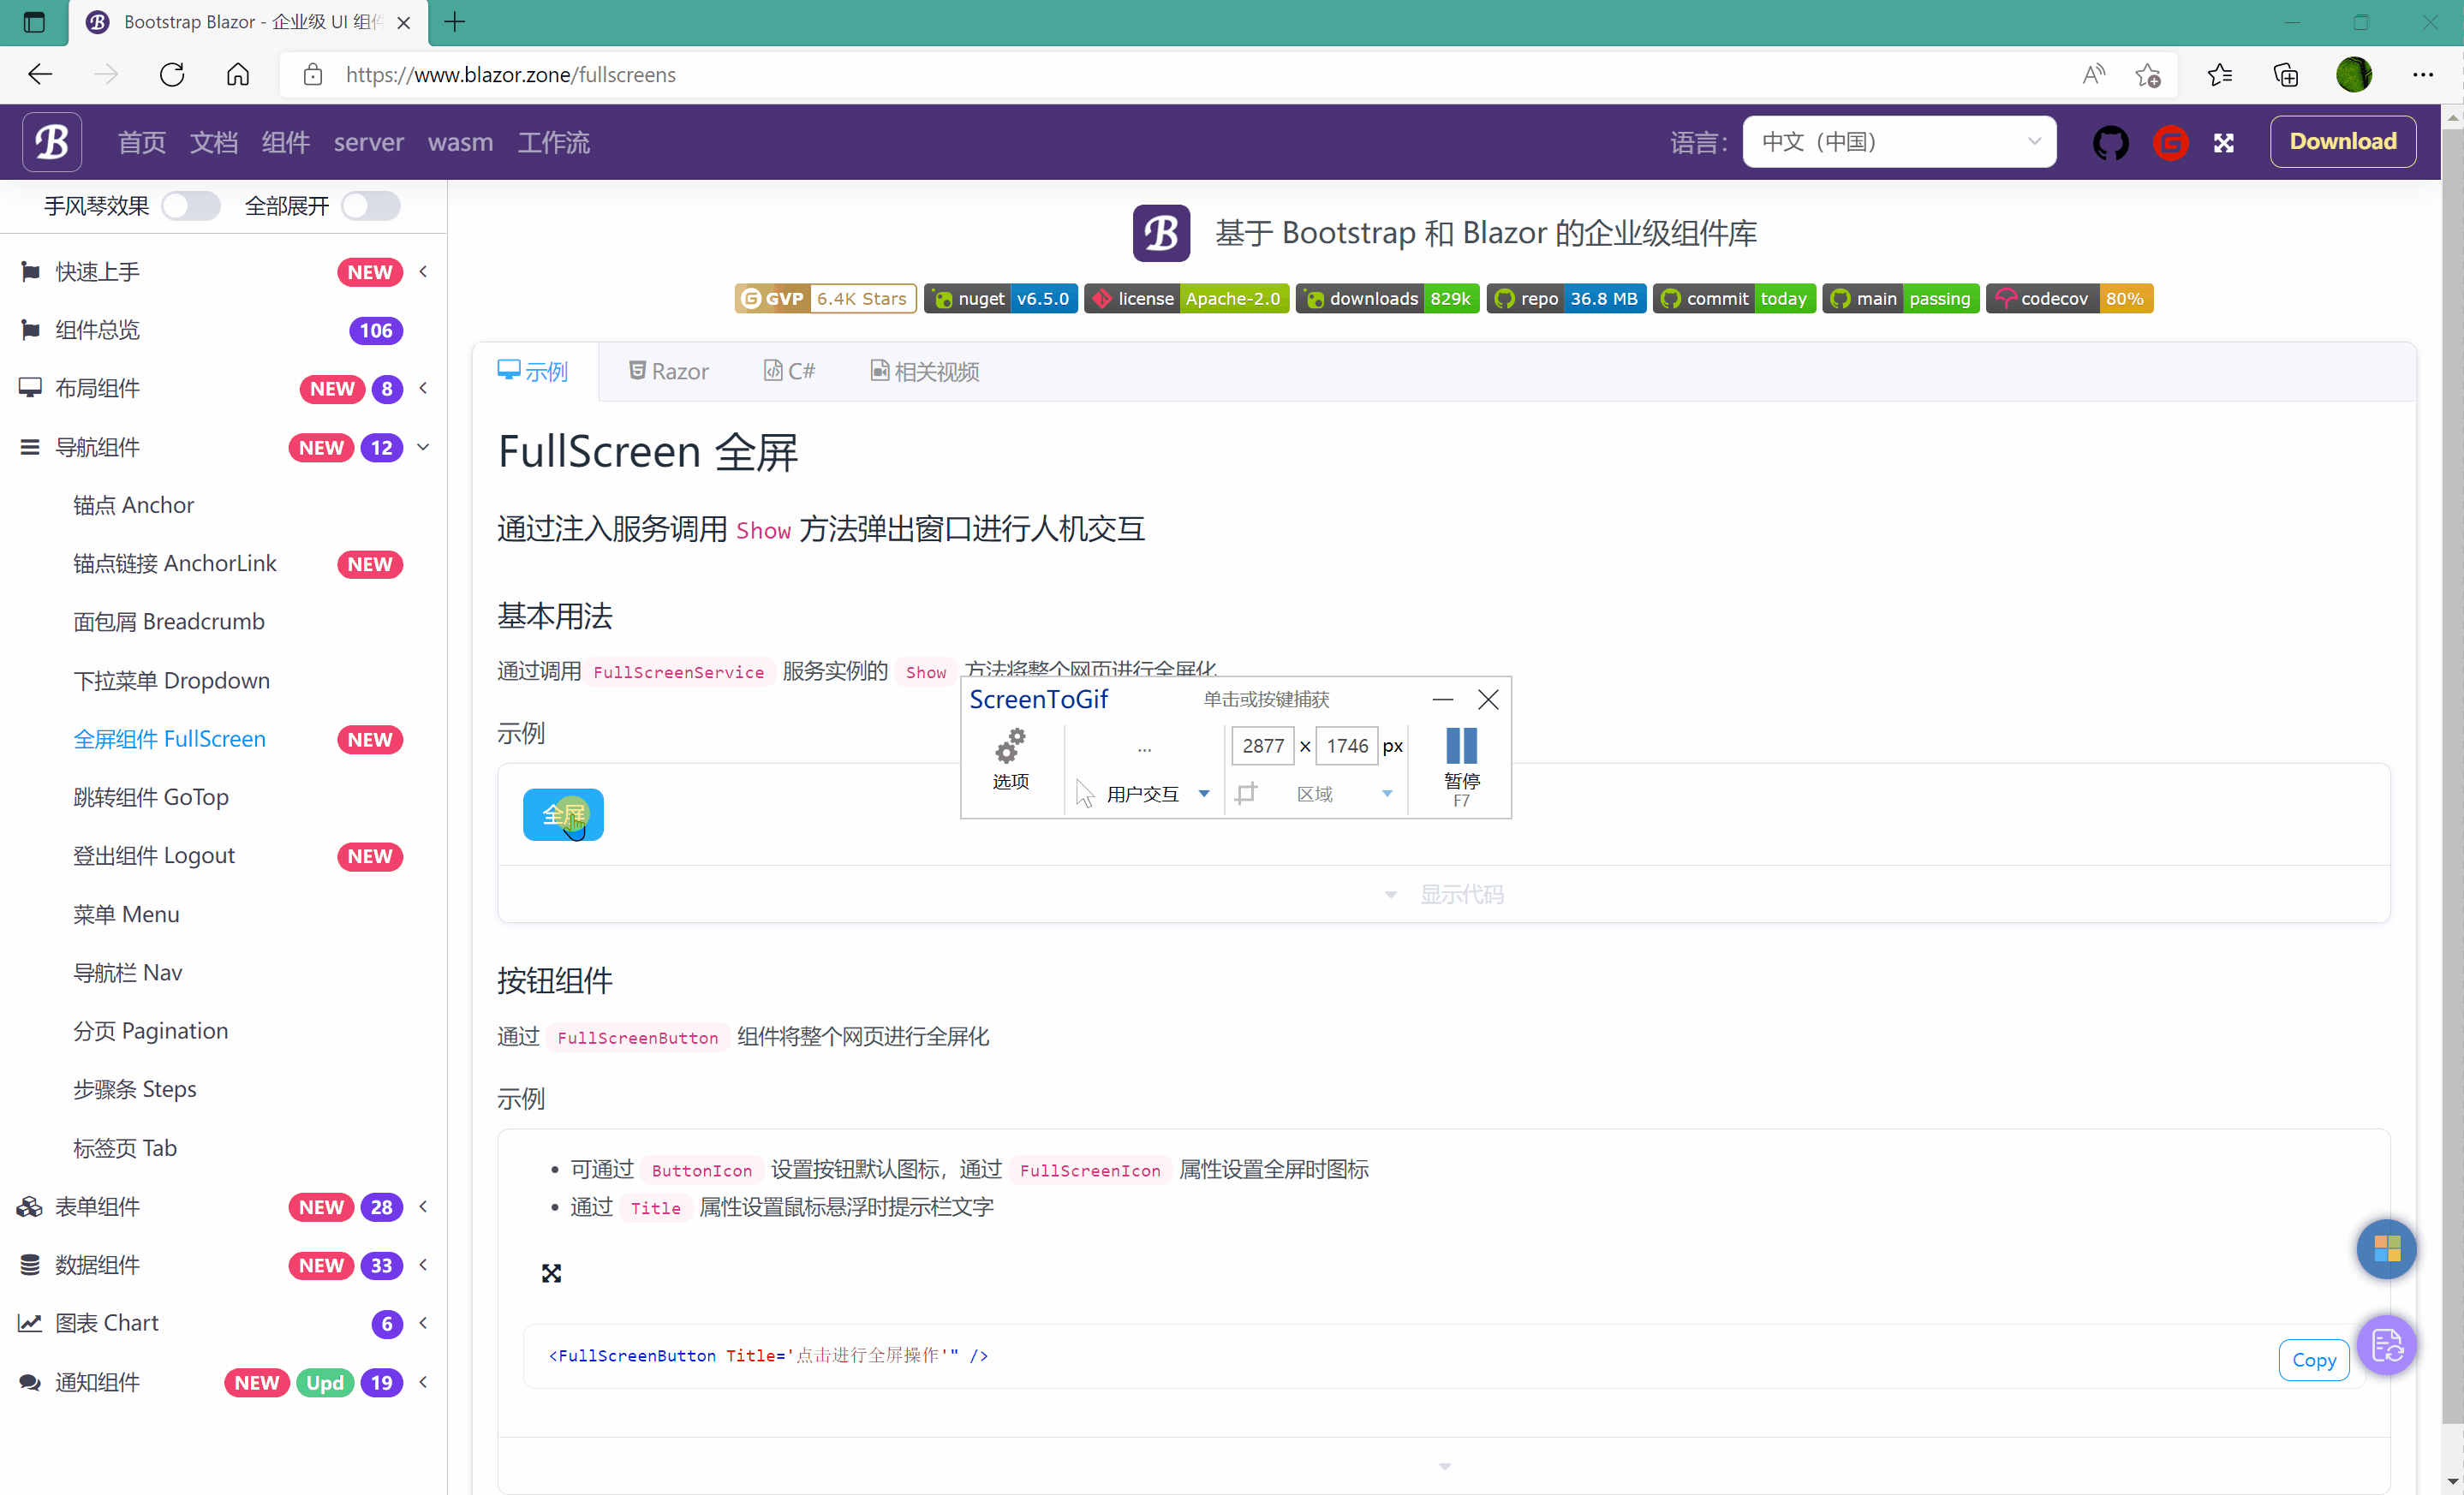The width and height of the screenshot is (2464, 1495).
Task: Click the fullscreen icon in purple header
Action: [2224, 143]
